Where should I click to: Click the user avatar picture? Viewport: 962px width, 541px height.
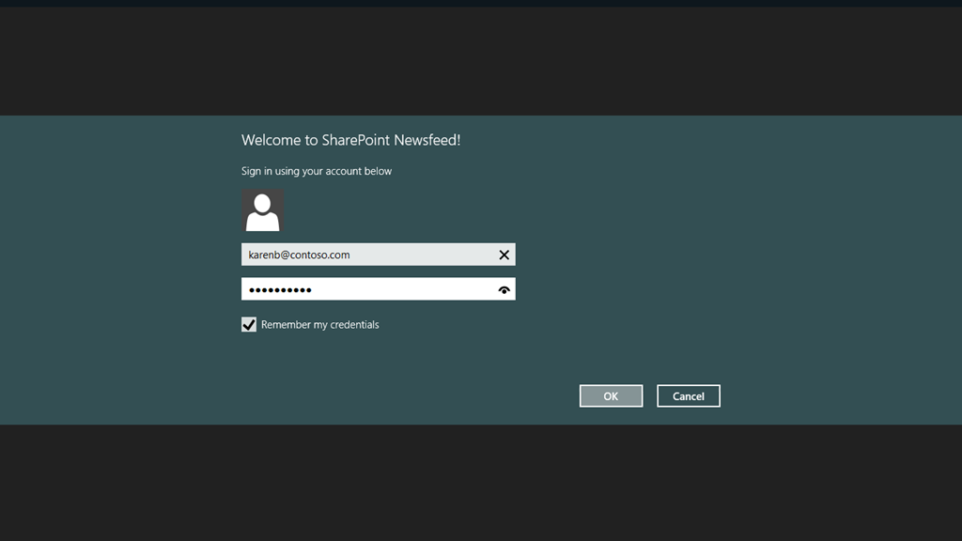click(x=262, y=211)
